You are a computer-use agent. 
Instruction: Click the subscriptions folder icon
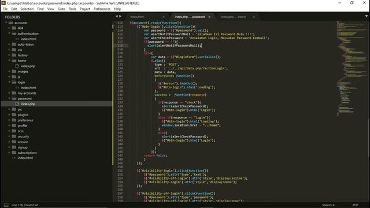coord(14,153)
